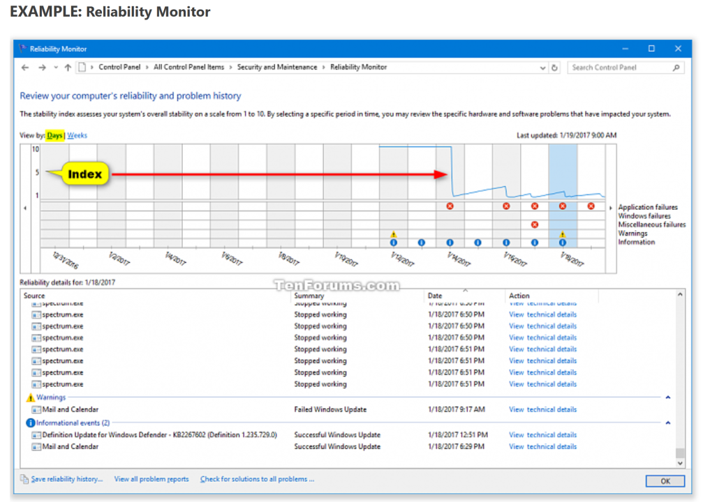703x502 pixels.
Task: Click the Forward navigation arrow
Action: point(42,68)
